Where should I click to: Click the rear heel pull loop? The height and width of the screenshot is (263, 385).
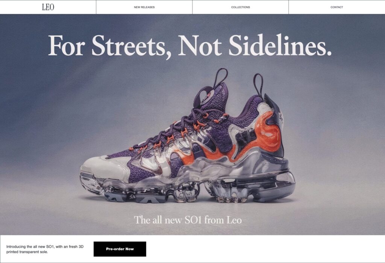[x=259, y=85]
